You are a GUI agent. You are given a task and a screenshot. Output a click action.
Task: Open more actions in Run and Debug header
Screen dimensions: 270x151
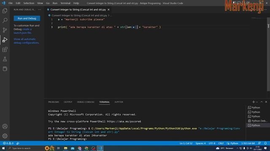click(40, 10)
